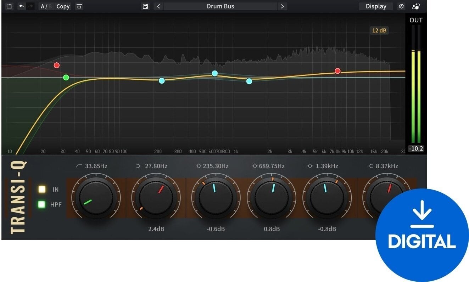This screenshot has height=282, width=469.
Task: Click the redo arrow icon
Action: coord(30,6)
